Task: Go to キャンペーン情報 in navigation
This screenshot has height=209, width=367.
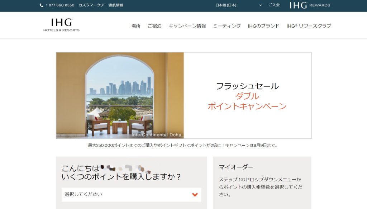Action: pyautogui.click(x=187, y=26)
